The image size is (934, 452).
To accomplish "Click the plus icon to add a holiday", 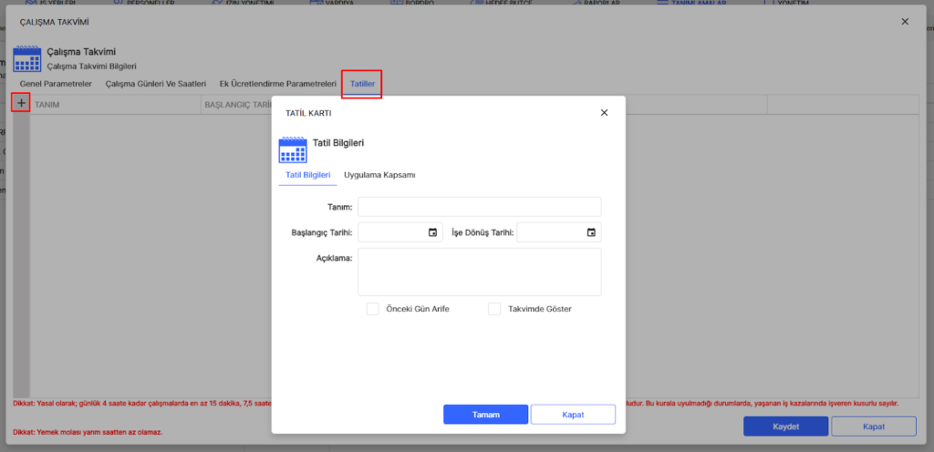I will [x=21, y=103].
